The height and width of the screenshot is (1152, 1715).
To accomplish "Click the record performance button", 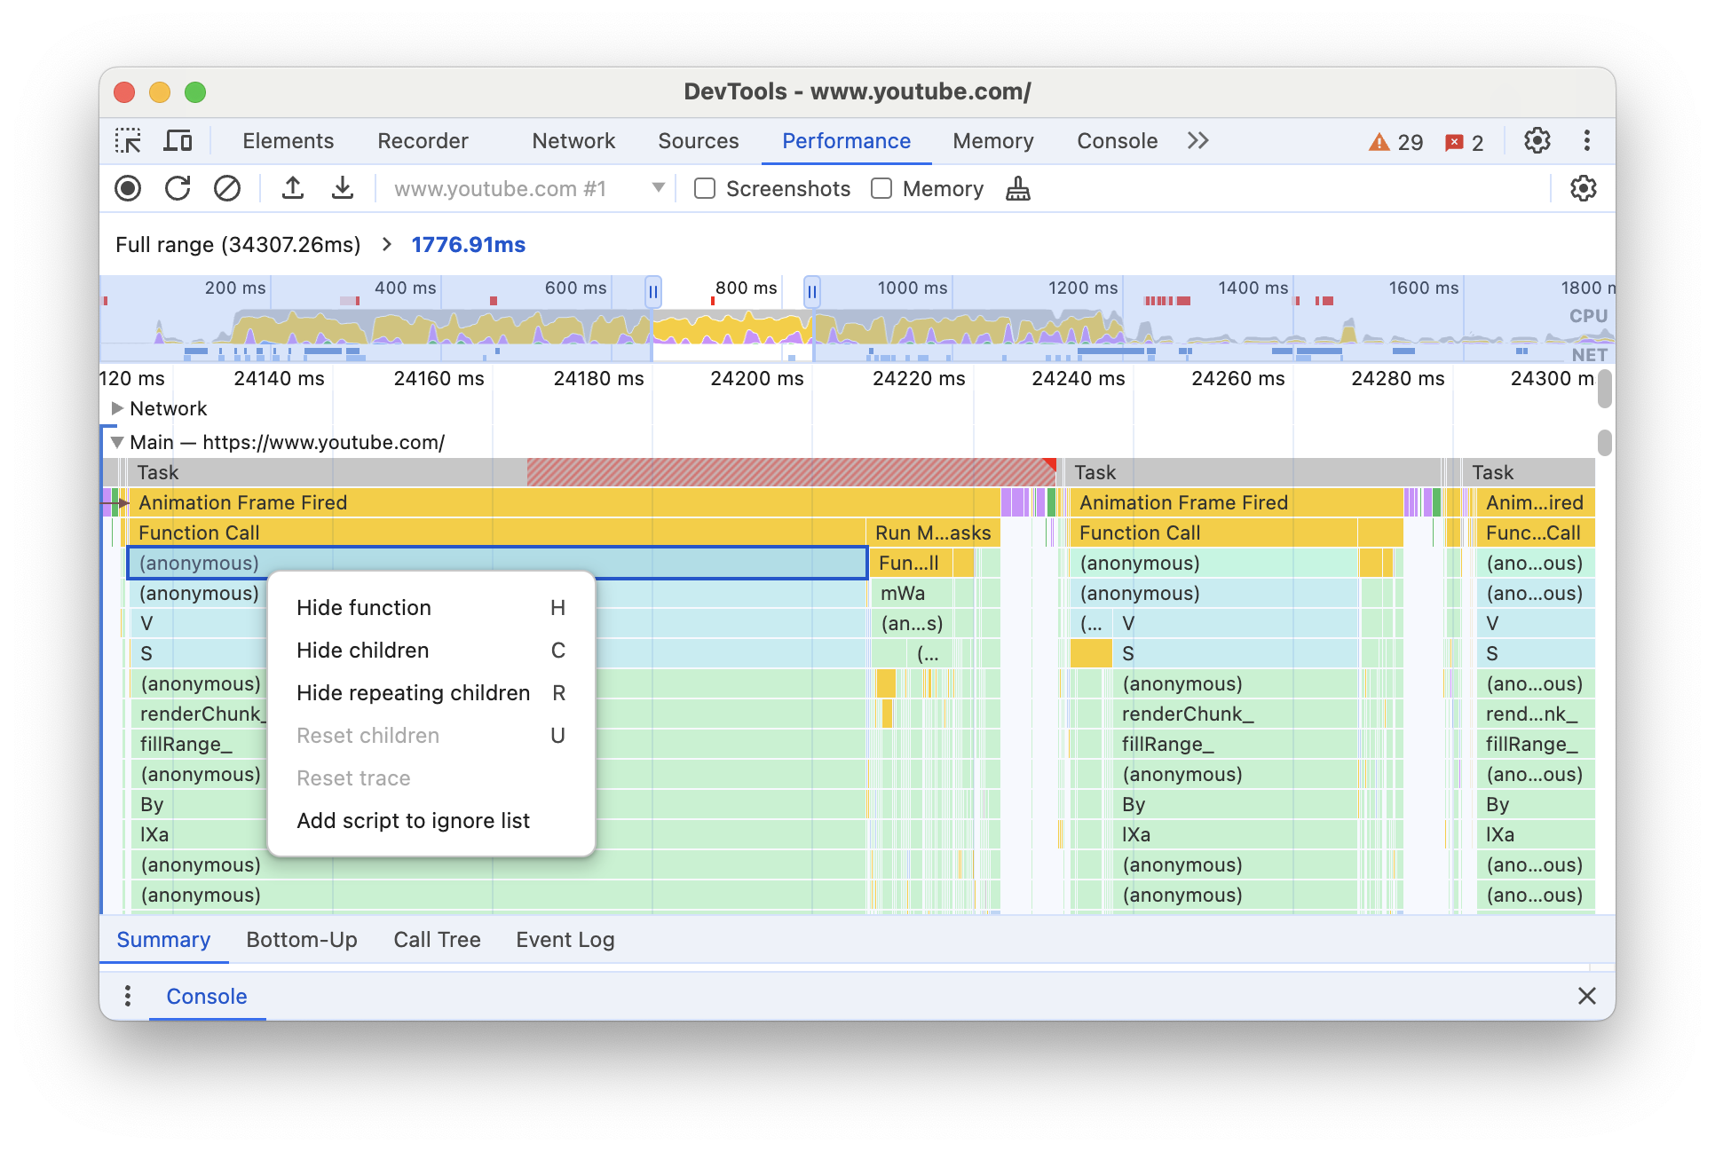I will (129, 189).
